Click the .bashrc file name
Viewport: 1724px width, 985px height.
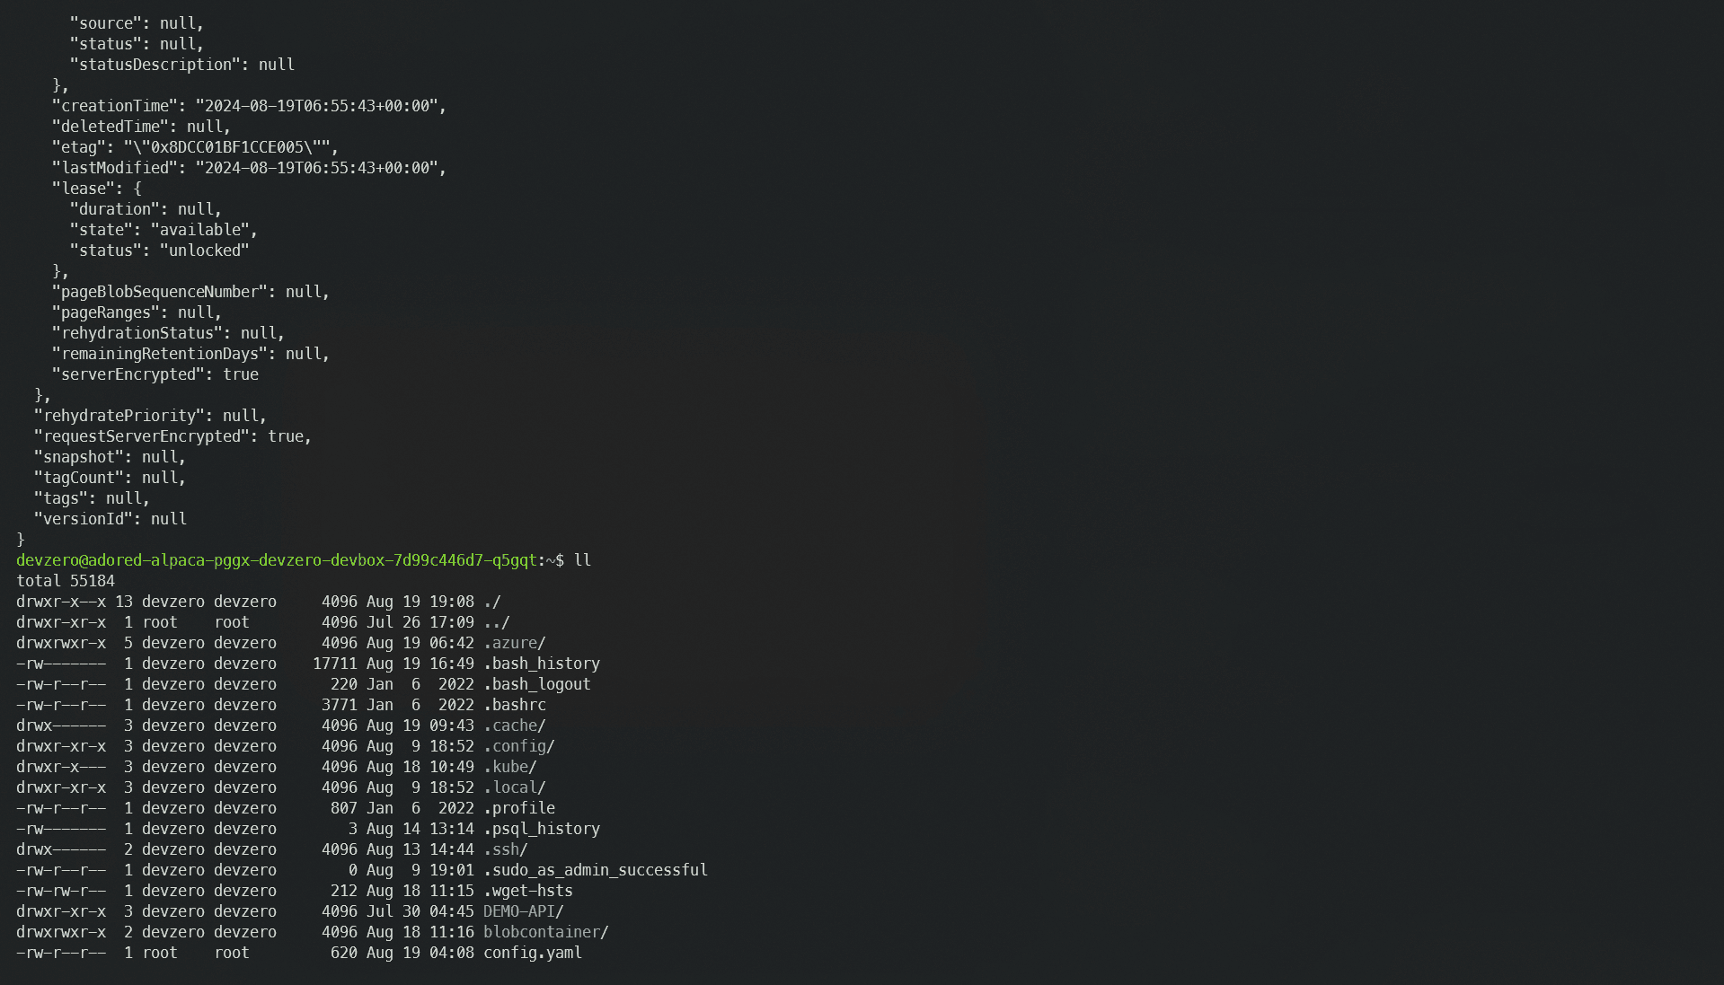[514, 705]
